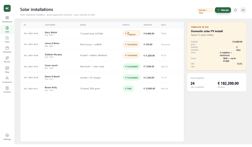
Task: Open job SOL-2026-0137
Action: pos(31,88)
